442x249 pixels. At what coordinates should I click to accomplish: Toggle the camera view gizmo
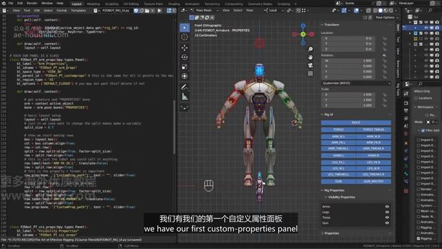click(310, 66)
